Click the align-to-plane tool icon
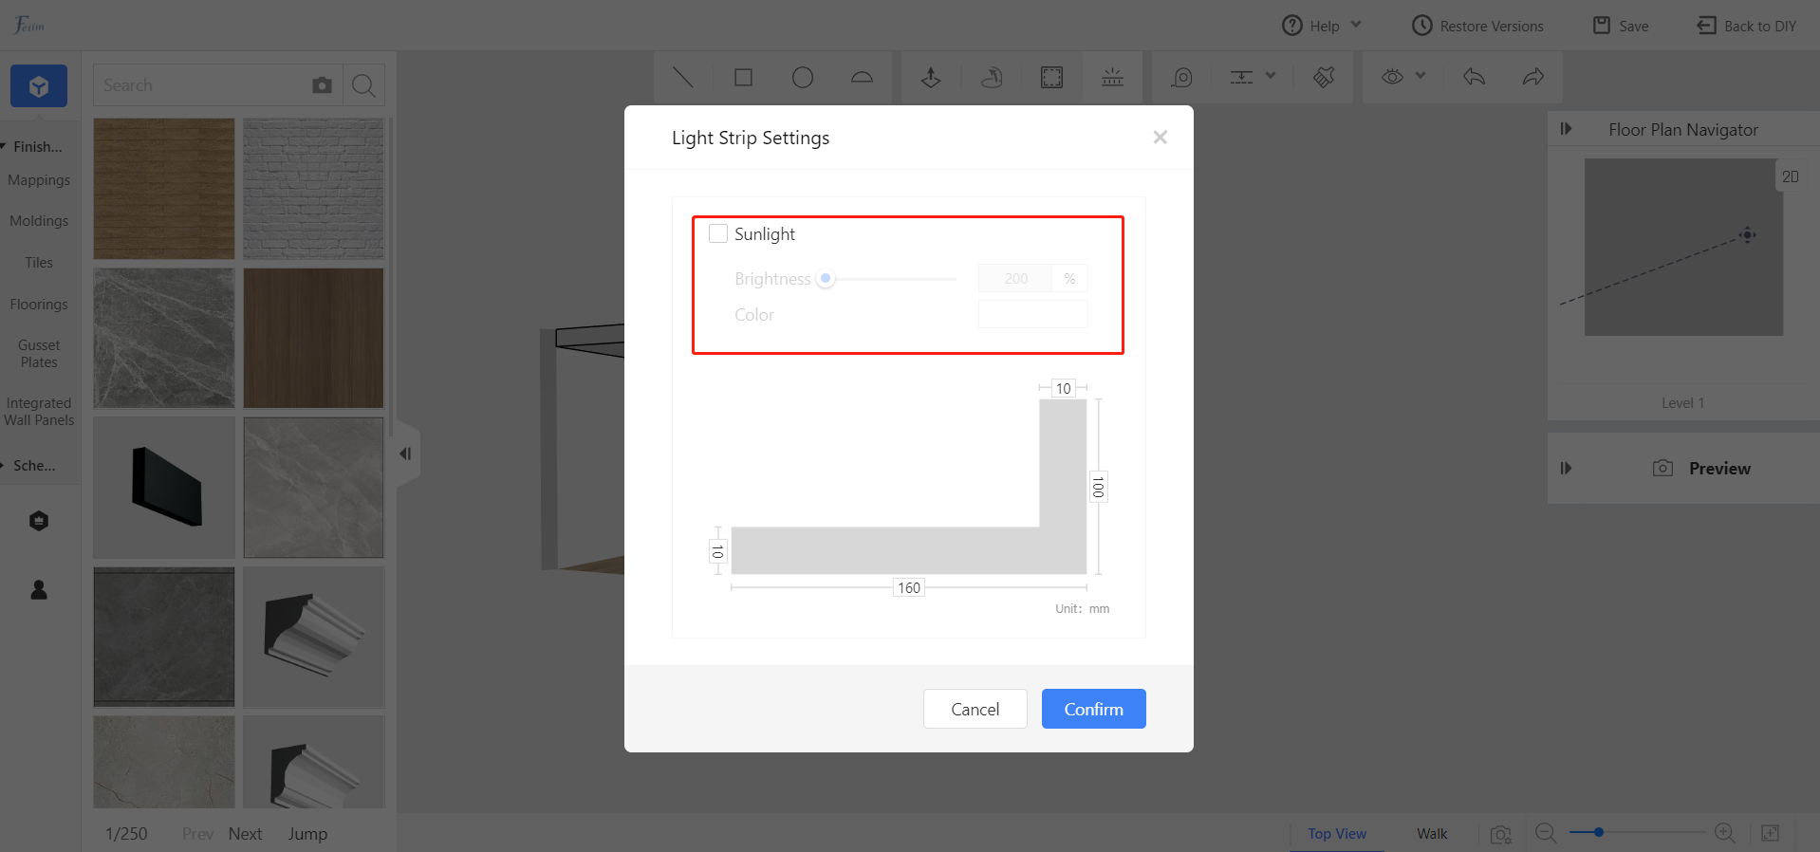Image resolution: width=1820 pixels, height=852 pixels. pyautogui.click(x=1241, y=77)
